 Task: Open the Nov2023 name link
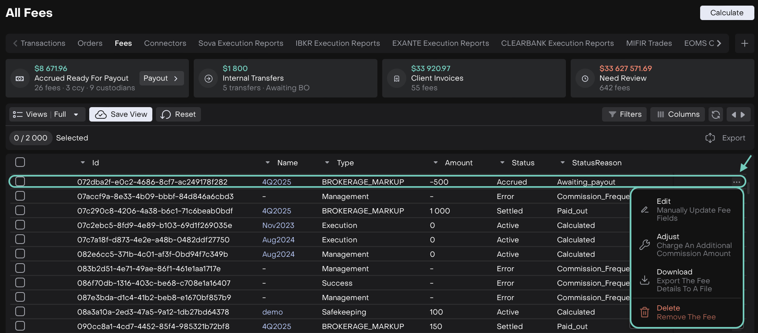[278, 225]
